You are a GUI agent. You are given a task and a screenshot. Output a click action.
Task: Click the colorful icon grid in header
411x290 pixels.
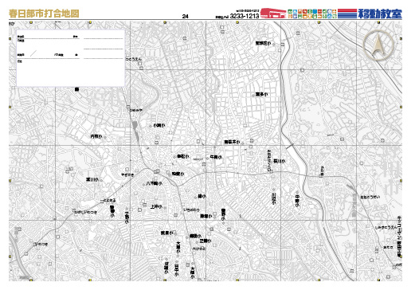point(312,14)
